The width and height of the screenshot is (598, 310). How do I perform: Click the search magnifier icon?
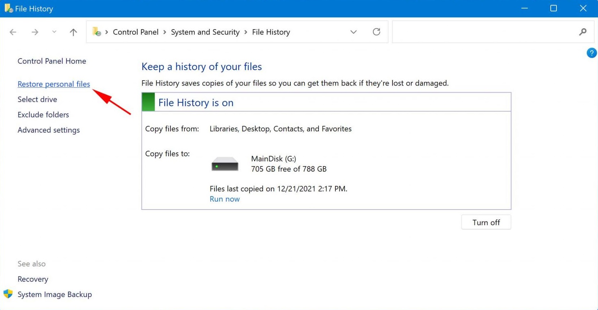582,32
